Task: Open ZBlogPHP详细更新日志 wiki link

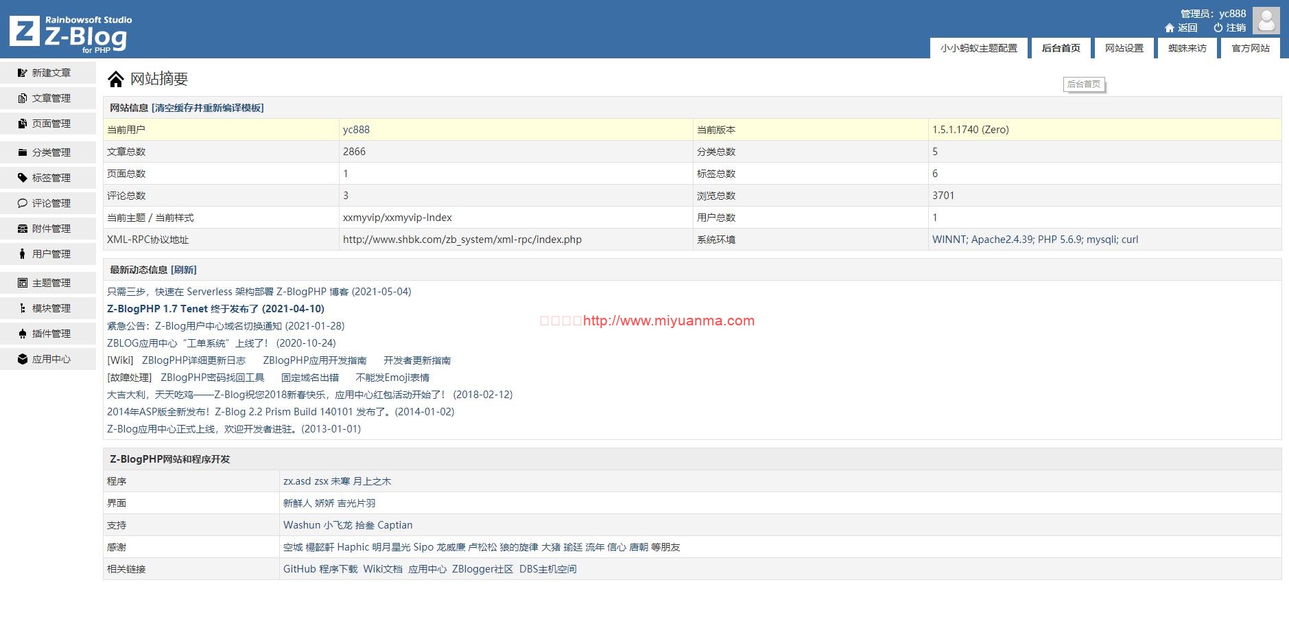Action: [193, 360]
